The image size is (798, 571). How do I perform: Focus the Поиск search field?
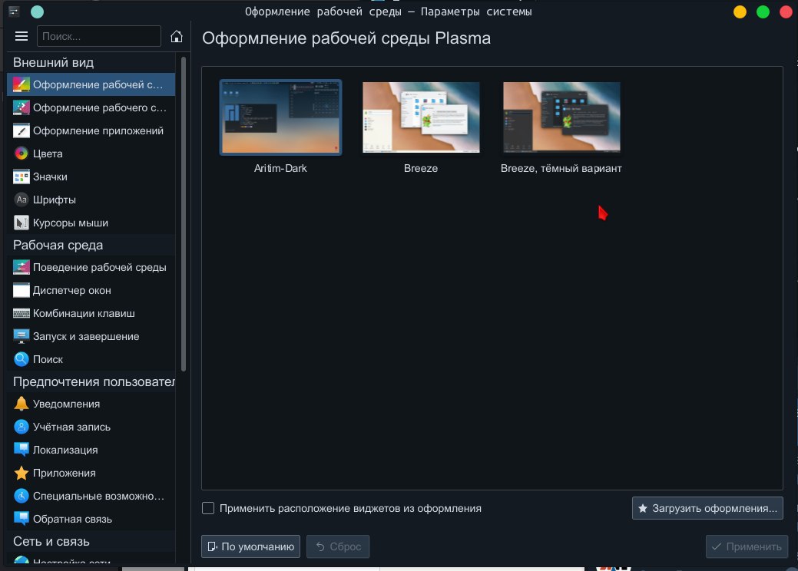coord(99,36)
